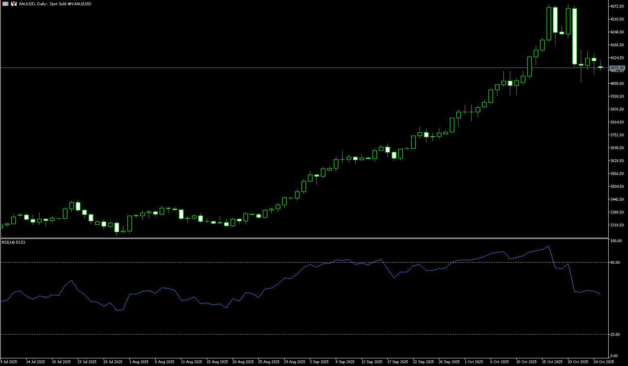Click the red table icon beside the chart title
Viewport: 628px width, 366px height.
pyautogui.click(x=5, y=4)
